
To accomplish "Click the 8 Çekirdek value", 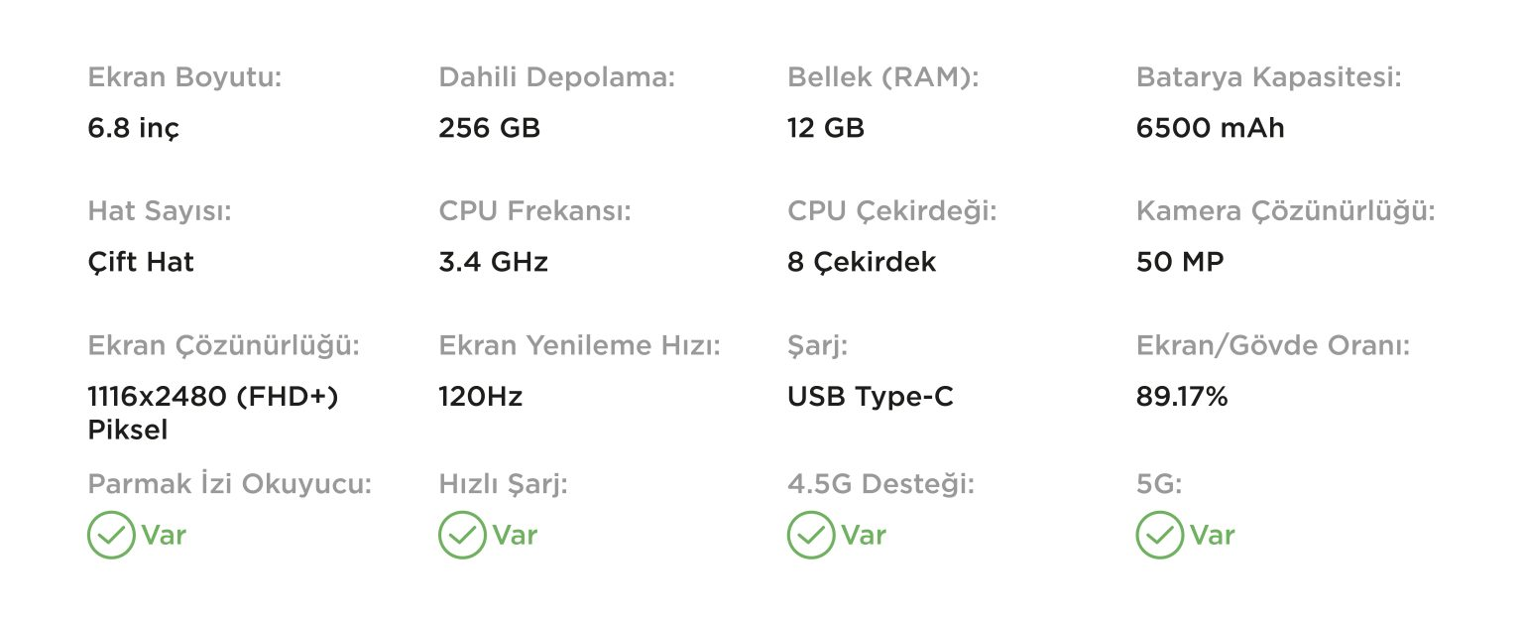I will point(862,263).
